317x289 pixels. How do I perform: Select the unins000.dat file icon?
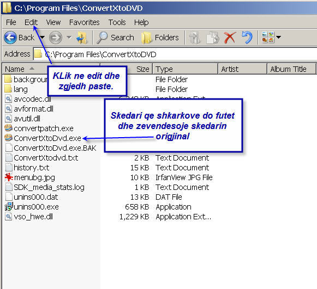9,196
